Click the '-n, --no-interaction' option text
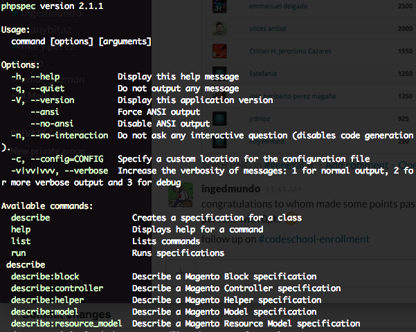416x332 pixels. pos(60,136)
